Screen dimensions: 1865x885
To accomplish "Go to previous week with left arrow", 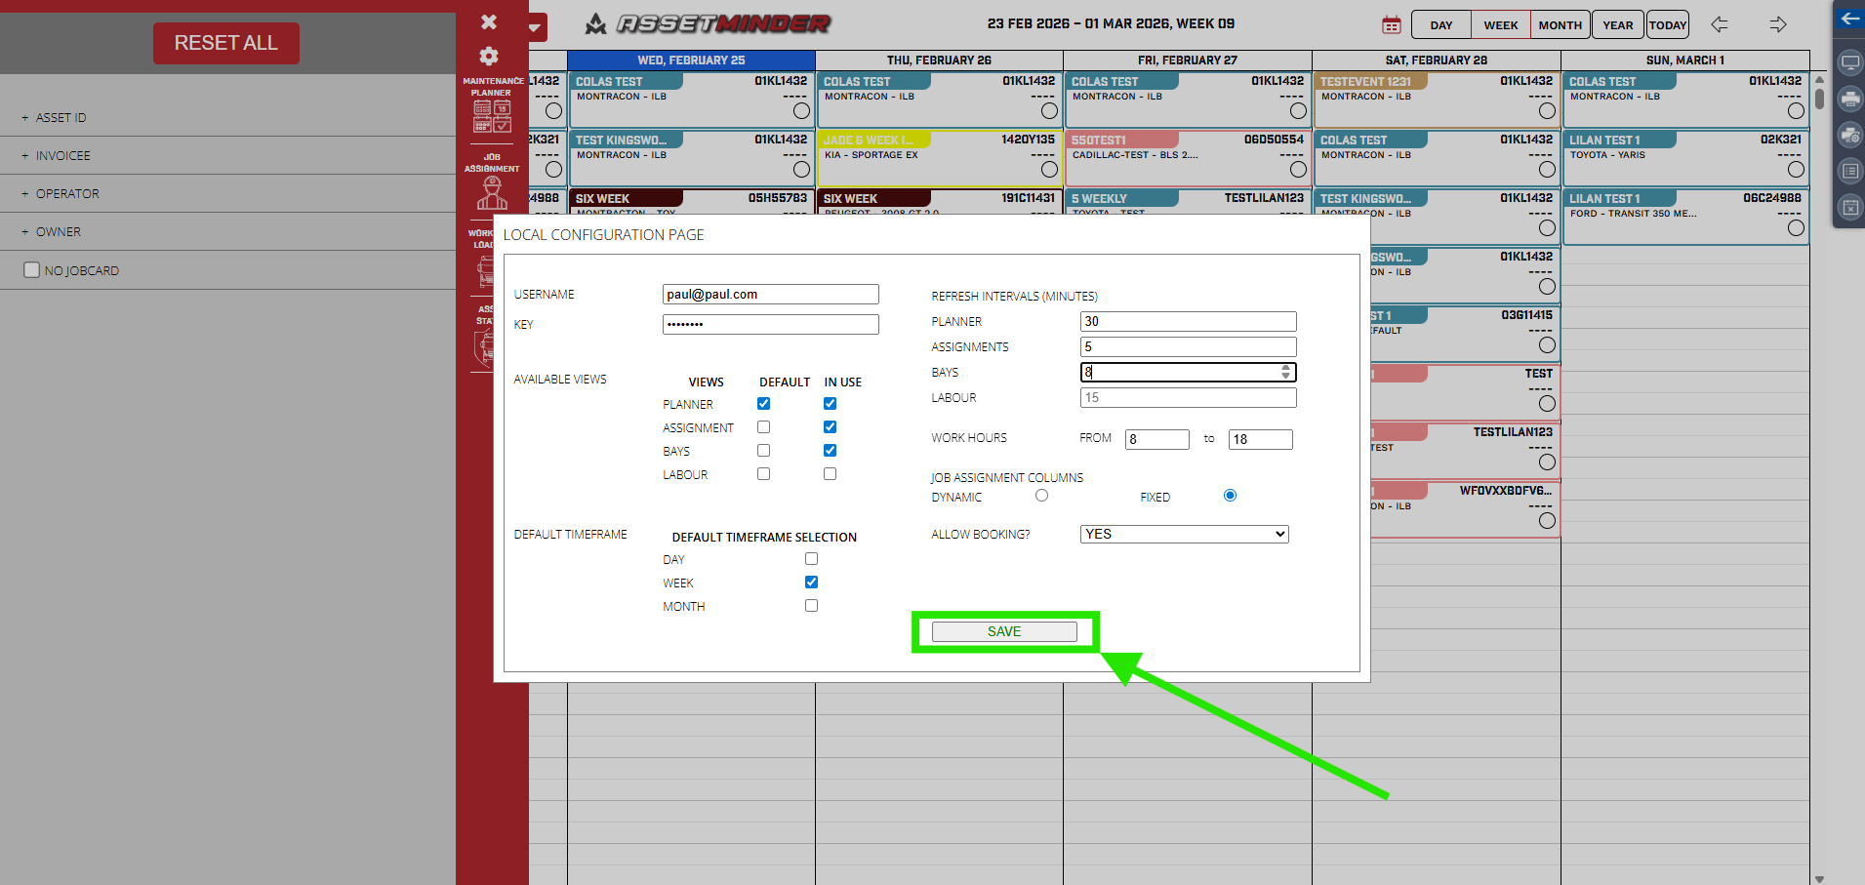I will (x=1720, y=25).
